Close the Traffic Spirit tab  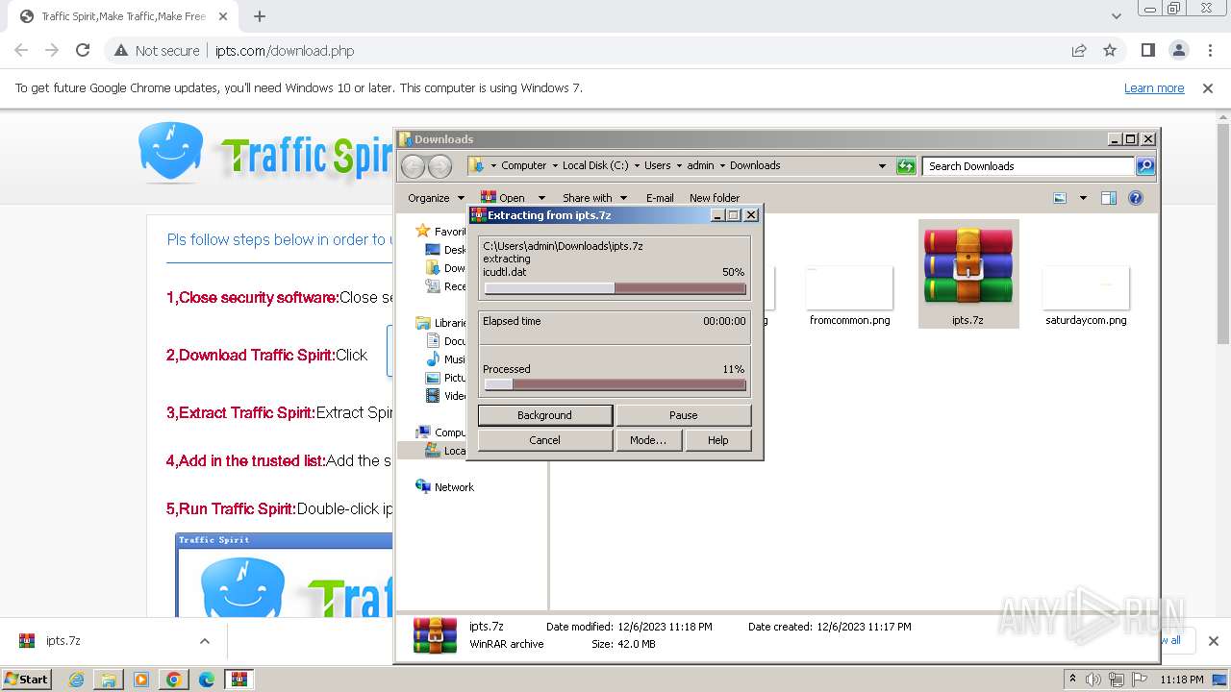[x=222, y=16]
